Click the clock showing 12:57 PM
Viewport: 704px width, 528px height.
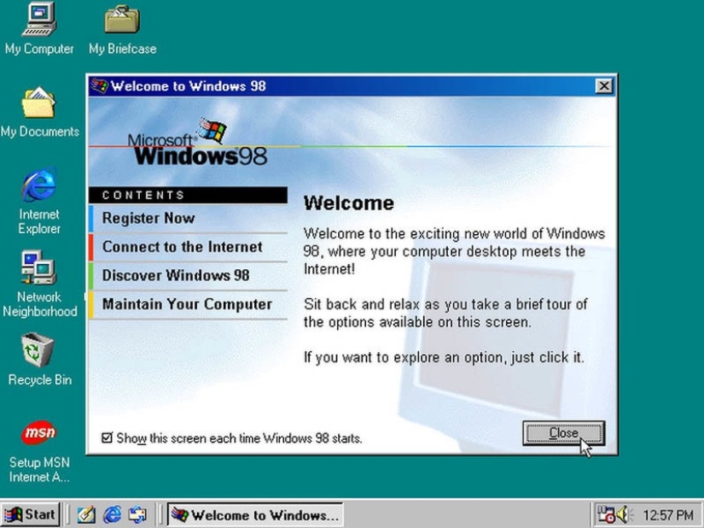click(x=667, y=514)
